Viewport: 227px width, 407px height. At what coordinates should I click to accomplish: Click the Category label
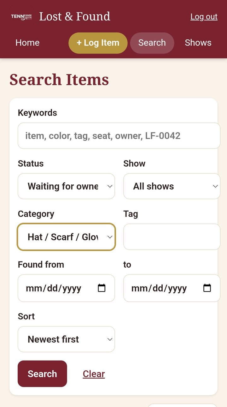tap(36, 214)
